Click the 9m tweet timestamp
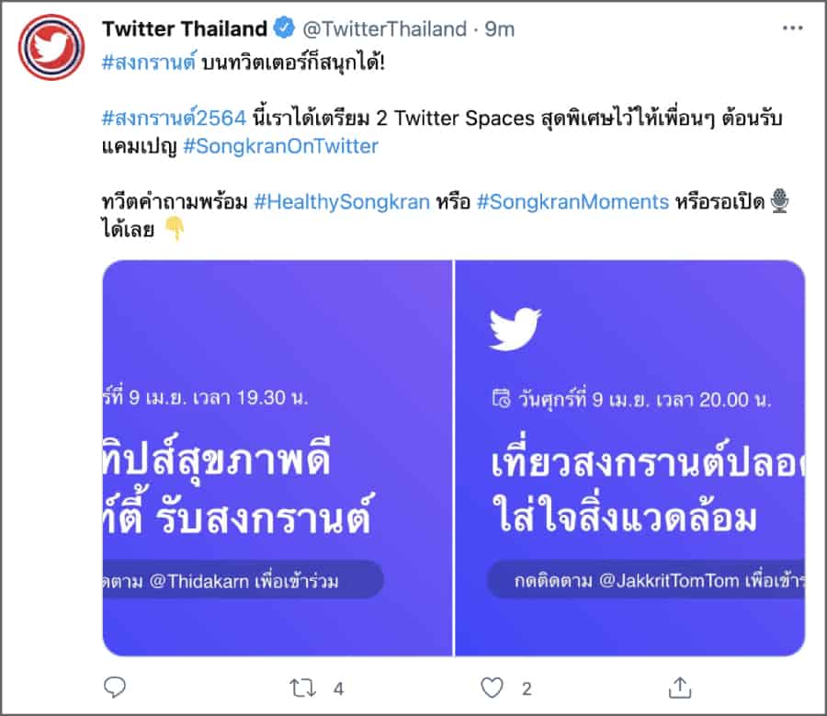827x716 pixels. point(500,28)
